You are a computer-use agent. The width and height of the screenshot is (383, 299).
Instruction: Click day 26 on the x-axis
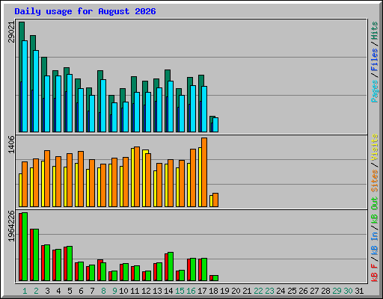303,291
